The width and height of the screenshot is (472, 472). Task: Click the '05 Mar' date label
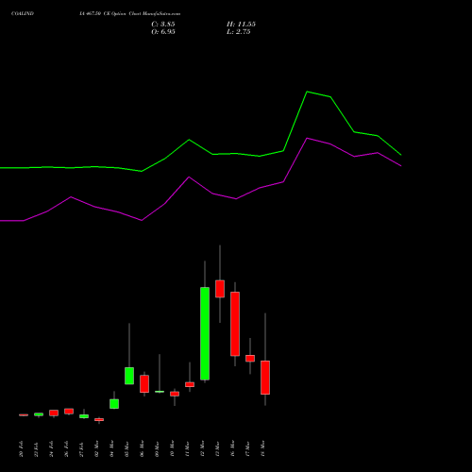coord(126,448)
